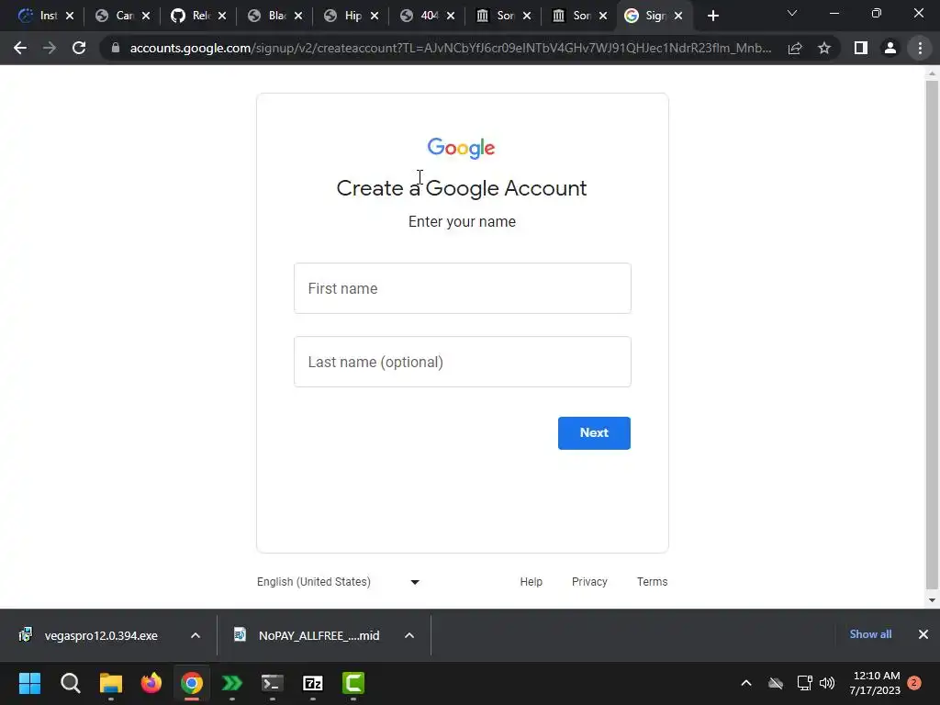Viewport: 940px width, 705px height.
Task: Expand options for vegaspro12.0.394.exe download
Action: click(196, 635)
